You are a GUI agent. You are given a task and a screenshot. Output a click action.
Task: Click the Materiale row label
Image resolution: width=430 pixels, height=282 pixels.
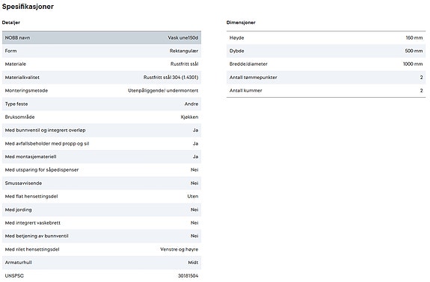pos(16,64)
